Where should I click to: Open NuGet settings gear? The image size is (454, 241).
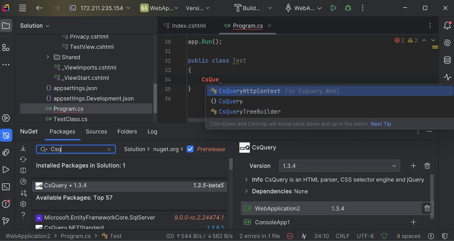point(23,204)
